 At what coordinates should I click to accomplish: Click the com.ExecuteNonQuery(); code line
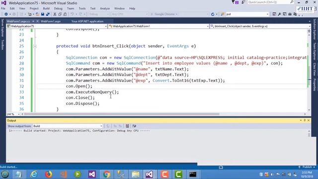(x=92, y=92)
